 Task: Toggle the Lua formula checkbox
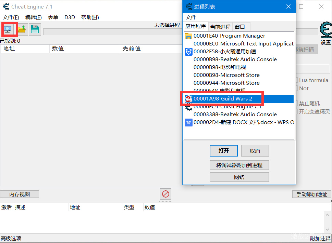click(297, 80)
